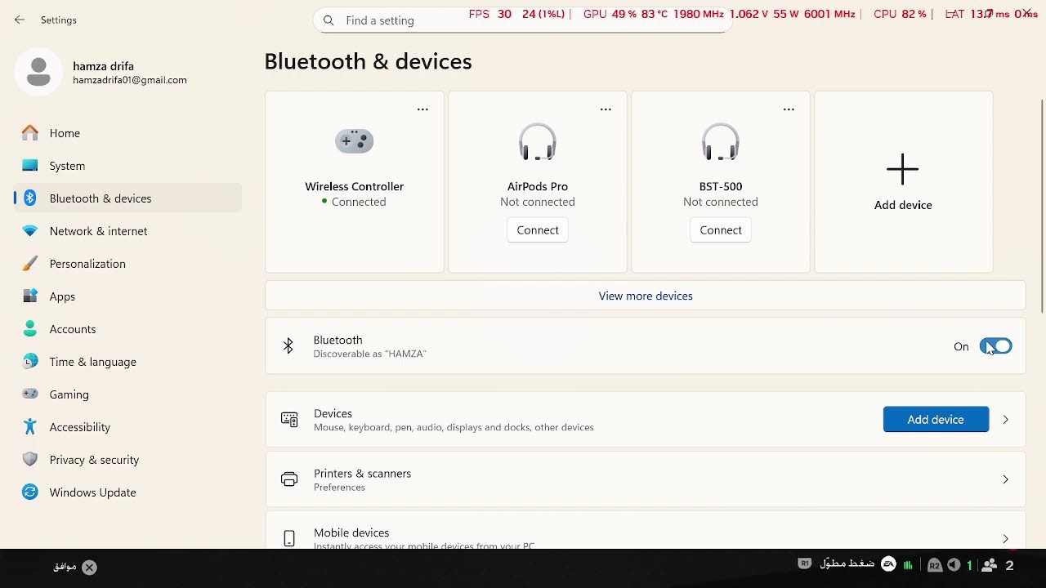Image resolution: width=1046 pixels, height=588 pixels.
Task: Click the EA logo in the overlay bar
Action: pos(888,564)
